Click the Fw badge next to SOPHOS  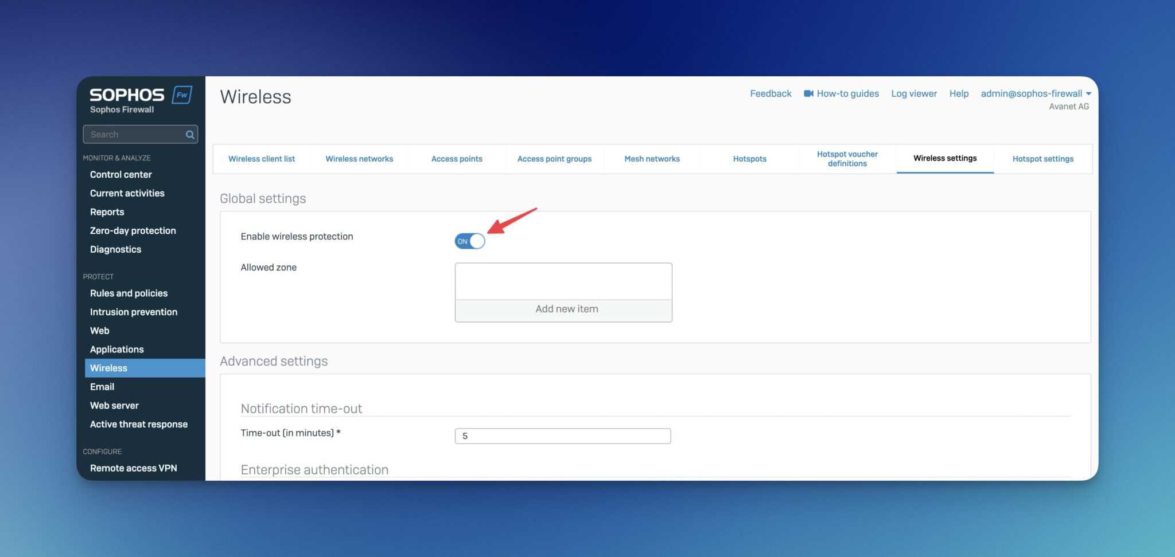point(182,95)
